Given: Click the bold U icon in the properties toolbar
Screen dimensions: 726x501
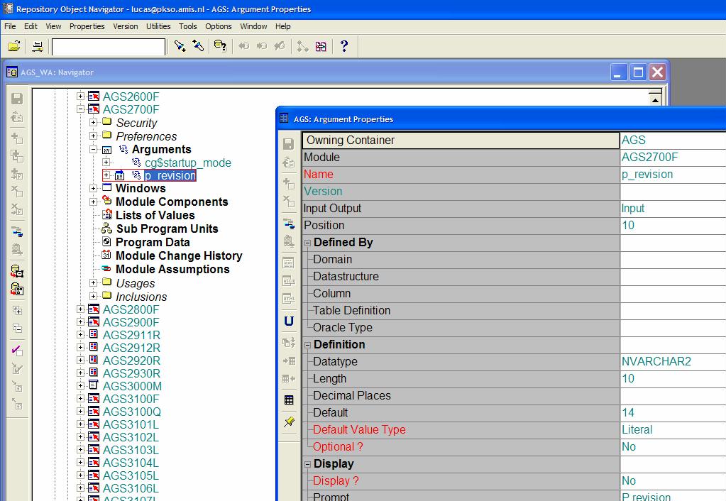Looking at the screenshot, I should point(289,321).
